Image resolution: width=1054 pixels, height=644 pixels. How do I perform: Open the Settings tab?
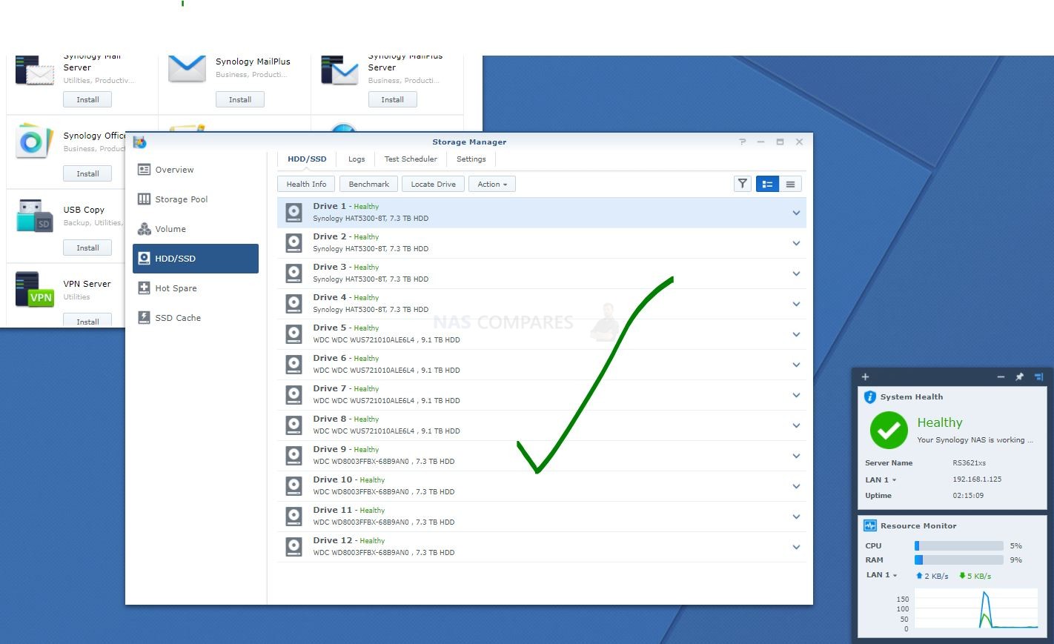tap(471, 159)
